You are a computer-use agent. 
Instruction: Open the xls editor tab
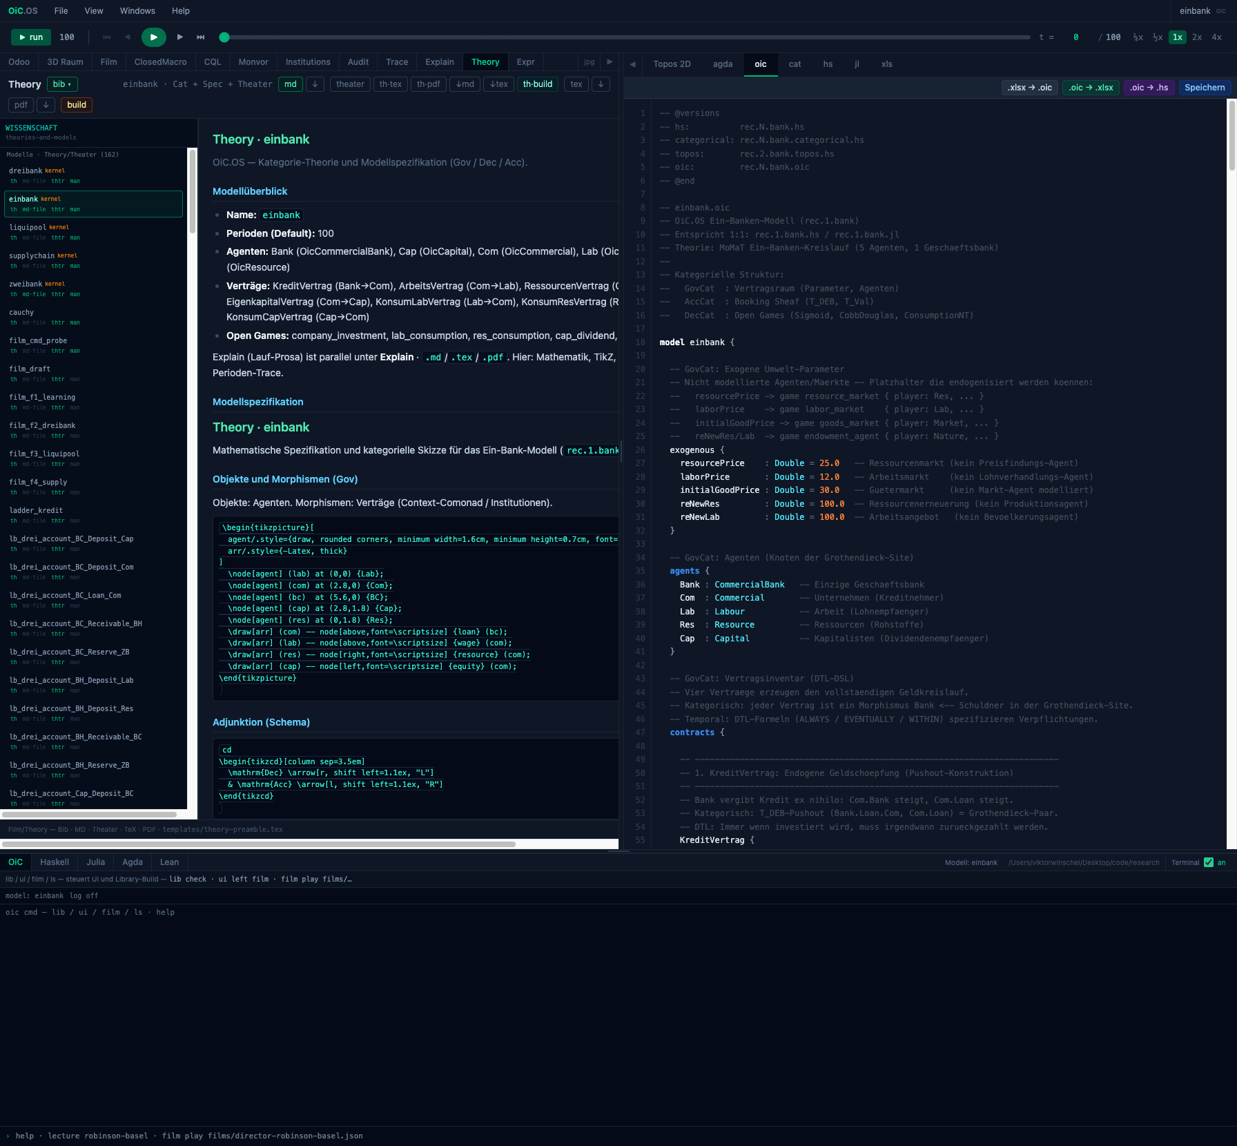[x=887, y=64]
